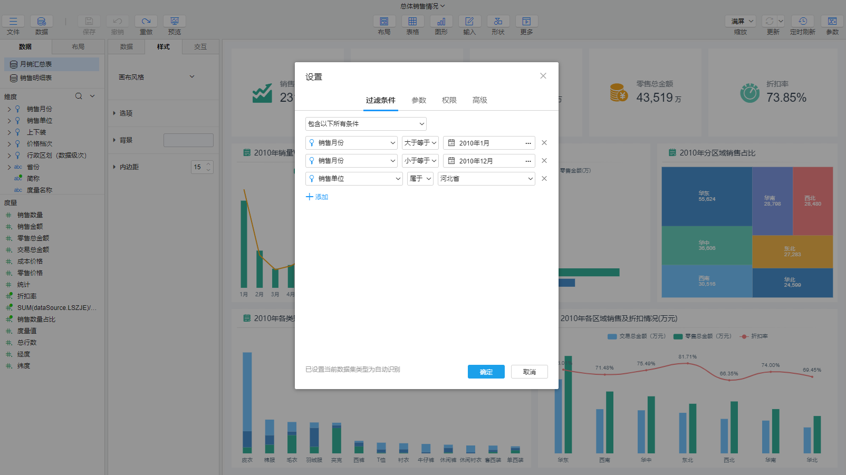Open the 定时刷新 scheduled refresh icon
The width and height of the screenshot is (846, 475).
click(802, 22)
